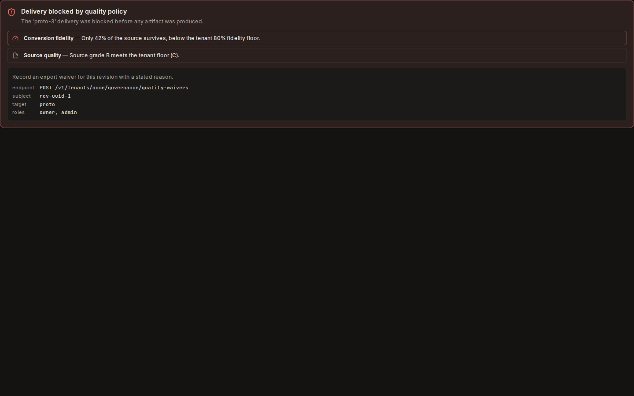Select the target value proto
Viewport: 634px width, 396px height.
(47, 104)
